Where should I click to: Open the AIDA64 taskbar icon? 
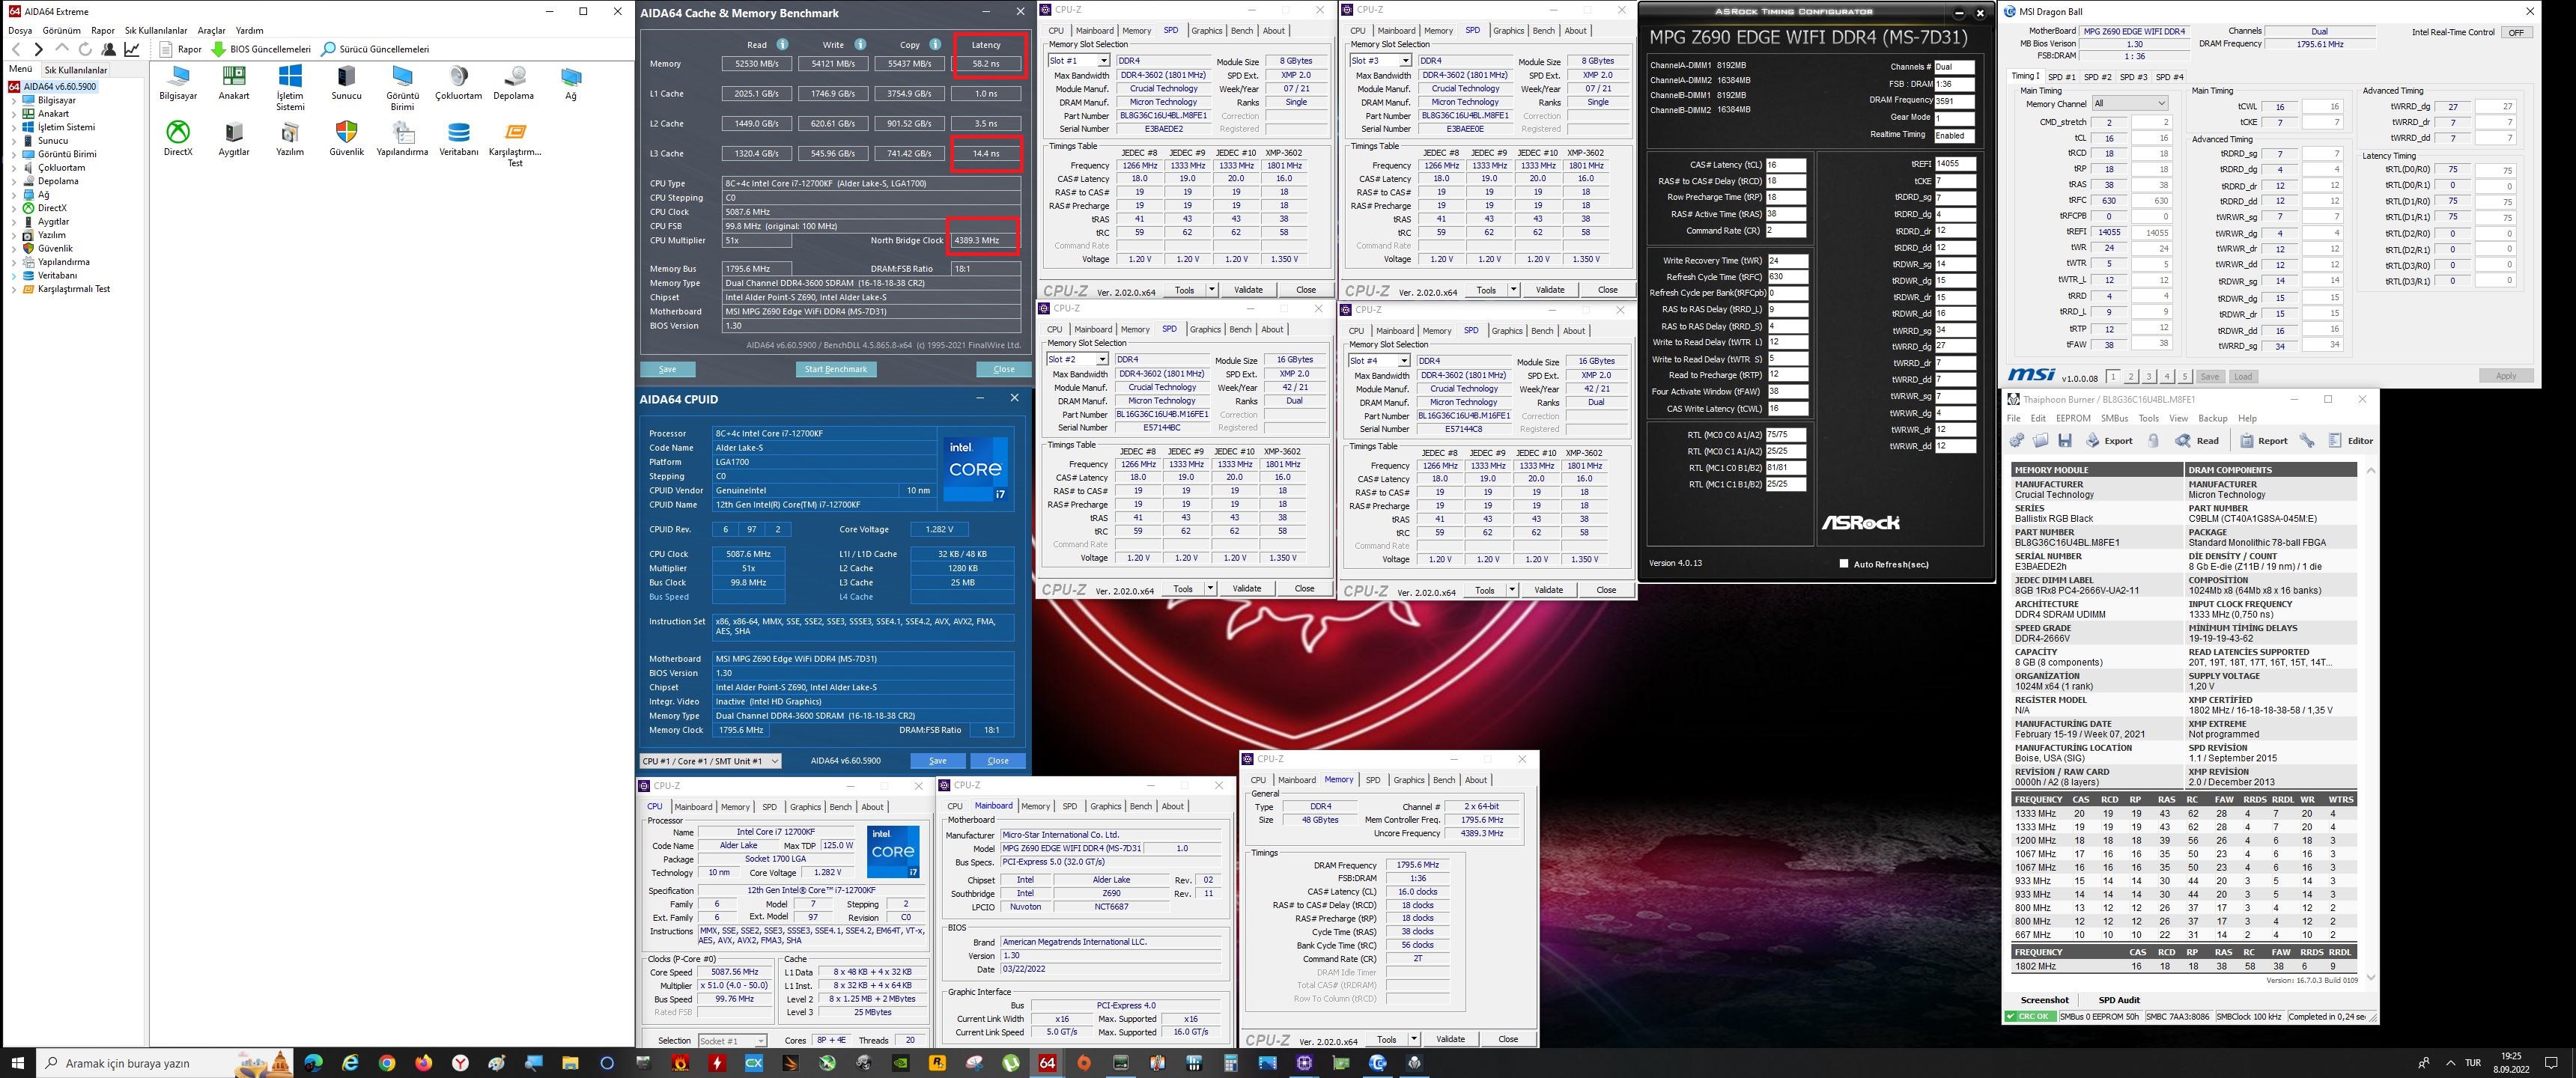[x=1047, y=1063]
